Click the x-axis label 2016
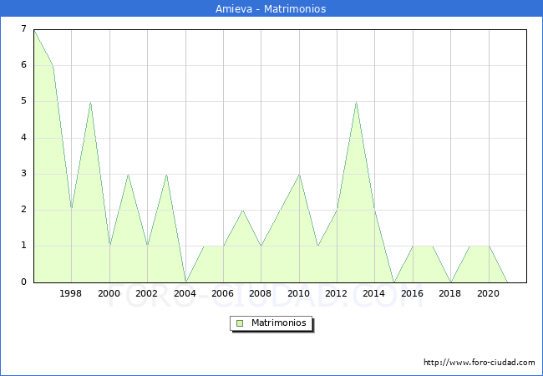Viewport: 543px width, 376px height. click(412, 293)
